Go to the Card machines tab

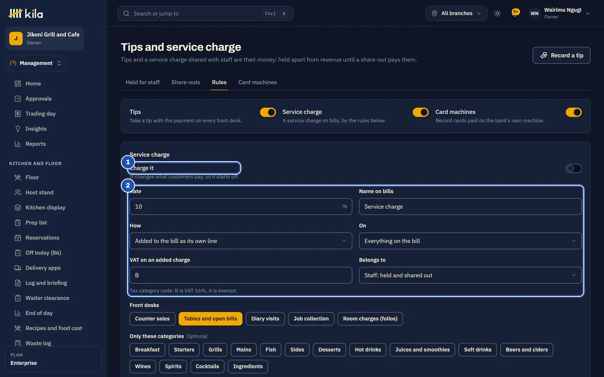click(258, 83)
